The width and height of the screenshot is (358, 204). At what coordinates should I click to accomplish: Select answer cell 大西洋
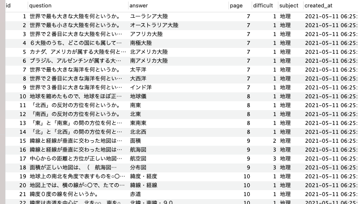(138, 79)
